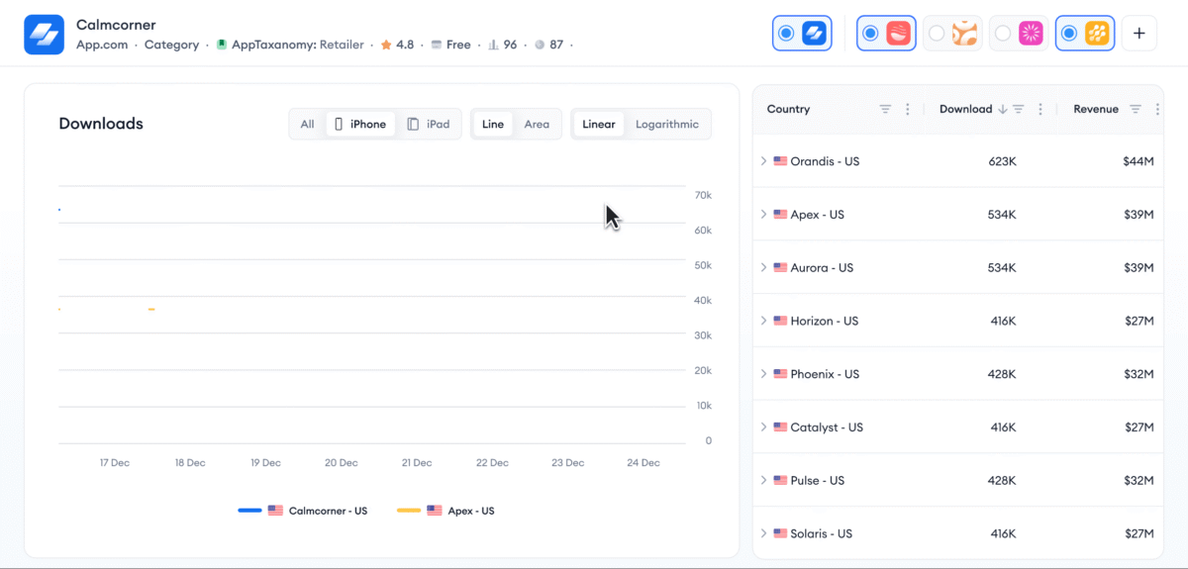Open the Download column three-dot menu
The height and width of the screenshot is (569, 1188).
pyautogui.click(x=1039, y=110)
